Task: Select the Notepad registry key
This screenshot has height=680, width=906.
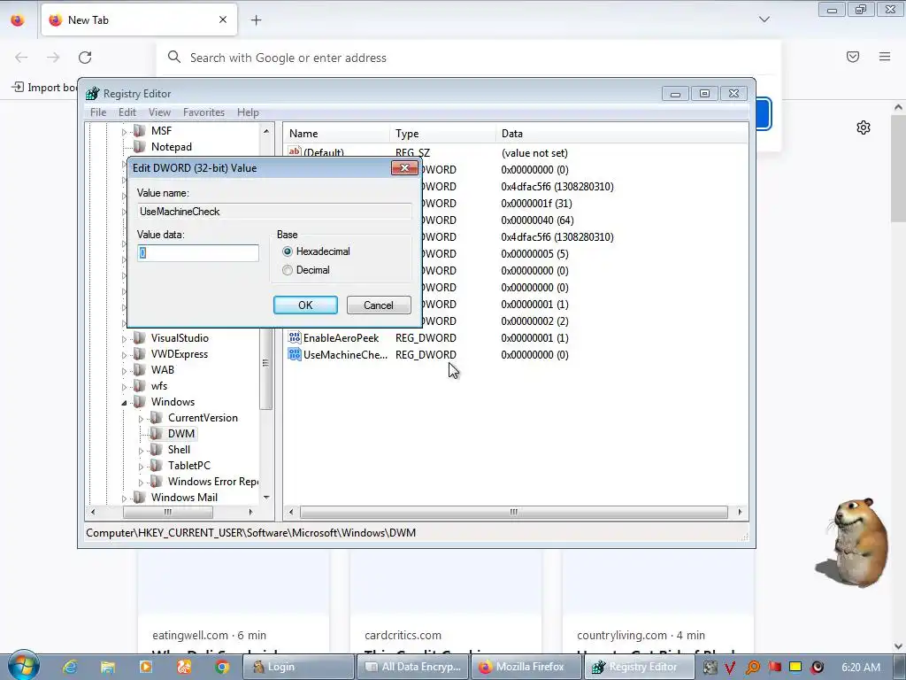Action: point(171,147)
